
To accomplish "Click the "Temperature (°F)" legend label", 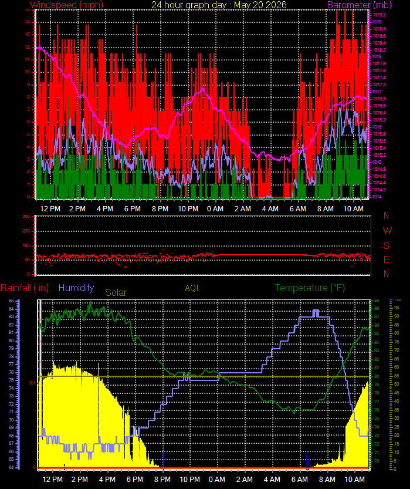I will (310, 288).
